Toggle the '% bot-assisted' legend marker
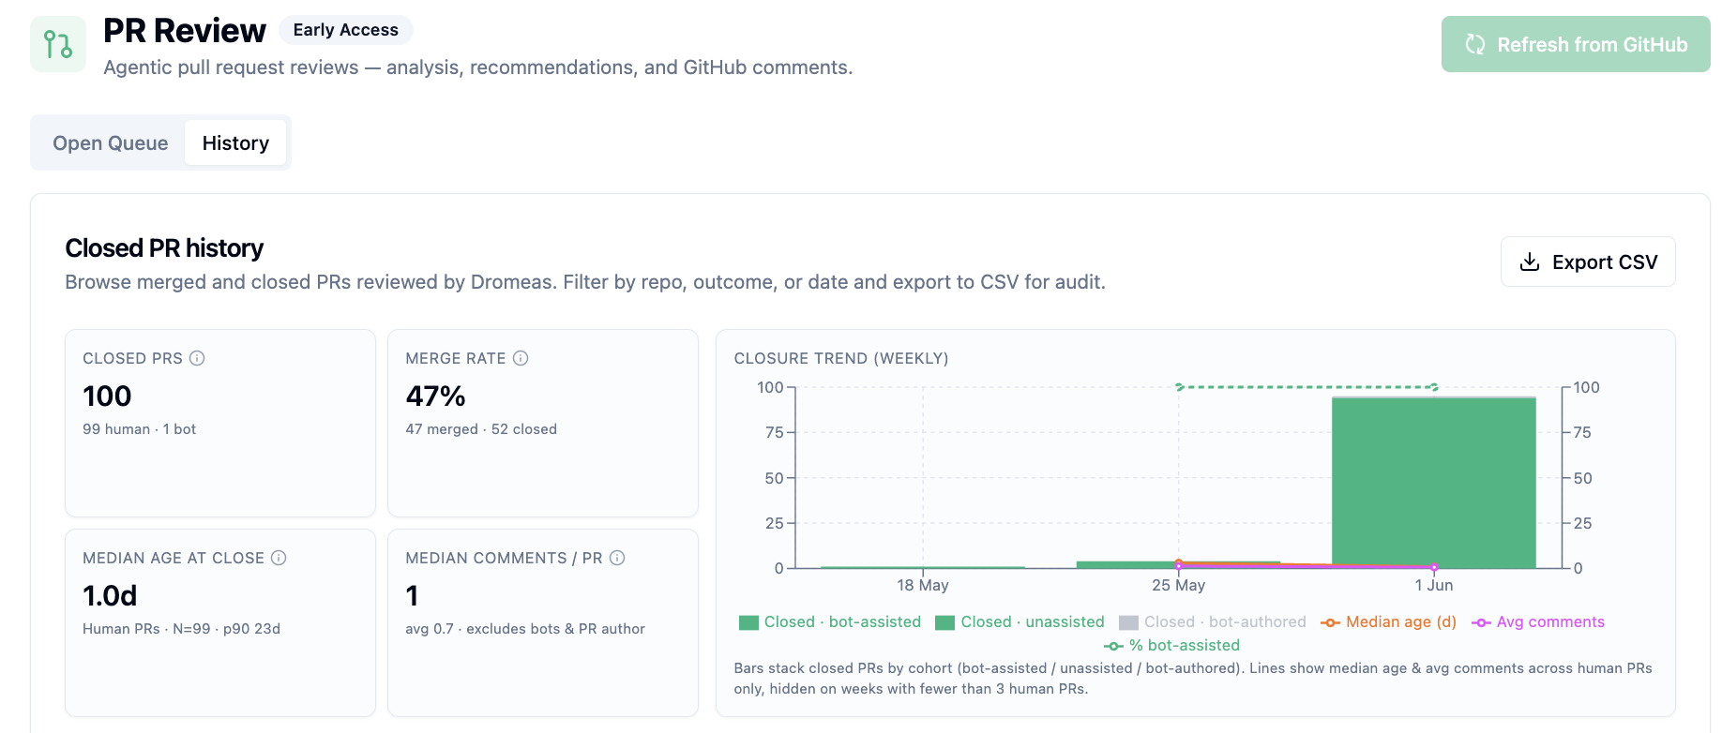Image resolution: width=1722 pixels, height=733 pixels. (1113, 646)
